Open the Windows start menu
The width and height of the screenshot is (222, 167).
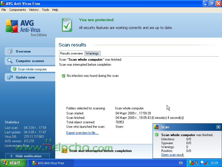13,163
